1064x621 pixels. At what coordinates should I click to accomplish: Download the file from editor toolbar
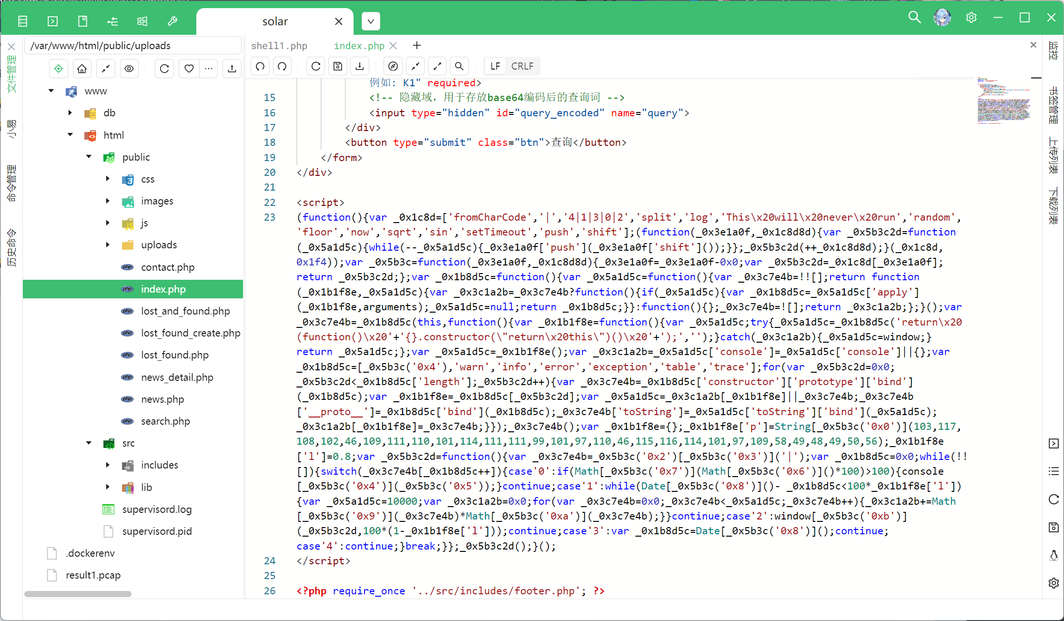tap(360, 66)
